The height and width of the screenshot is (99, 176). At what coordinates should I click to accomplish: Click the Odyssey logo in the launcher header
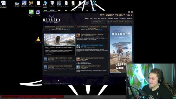tap(52, 19)
